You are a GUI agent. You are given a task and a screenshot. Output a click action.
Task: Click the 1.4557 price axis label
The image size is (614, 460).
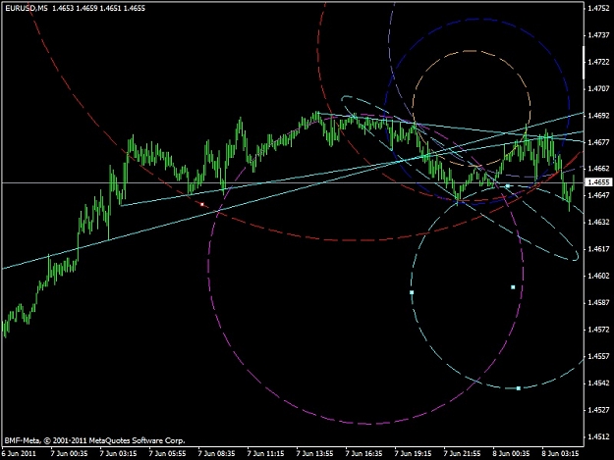pyautogui.click(x=598, y=356)
